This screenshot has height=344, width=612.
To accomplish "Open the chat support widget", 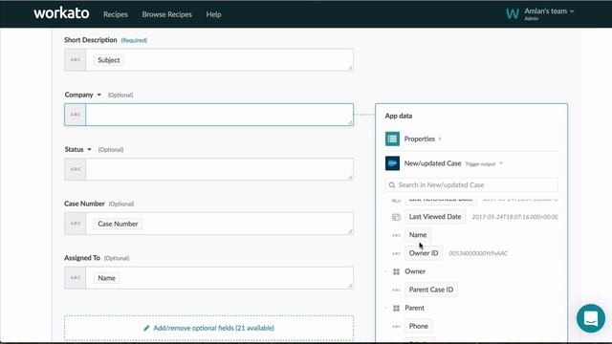I will click(x=591, y=318).
